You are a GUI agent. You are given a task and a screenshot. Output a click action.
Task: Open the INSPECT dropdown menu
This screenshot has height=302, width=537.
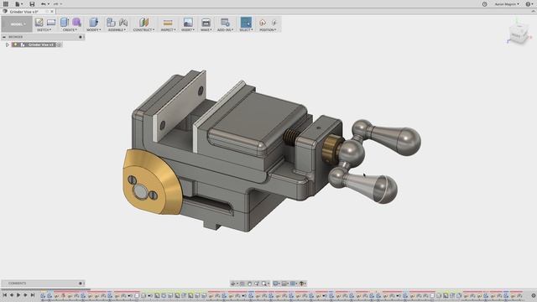click(168, 30)
